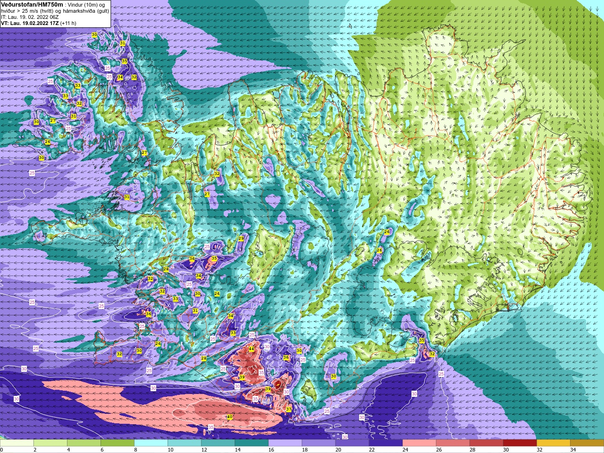
Task: Click the above-34 m/s gold legend swatch
Action: pyautogui.click(x=587, y=443)
